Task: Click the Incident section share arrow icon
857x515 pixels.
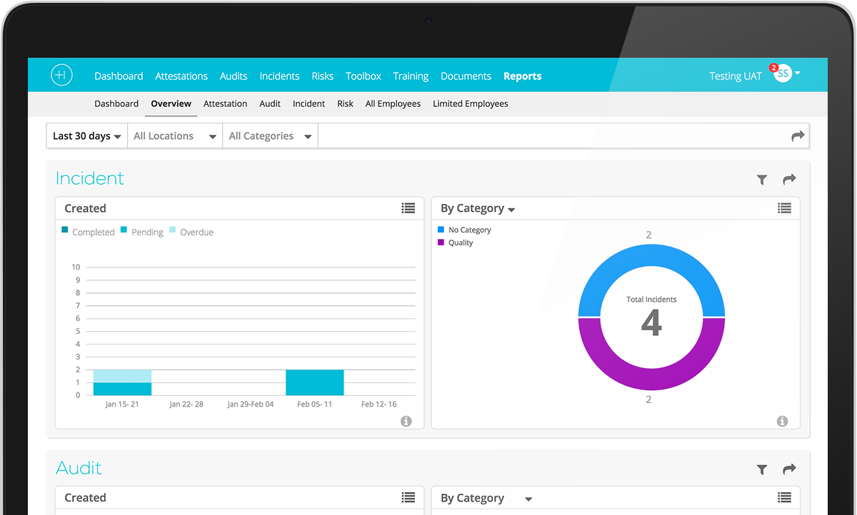Action: pos(789,180)
